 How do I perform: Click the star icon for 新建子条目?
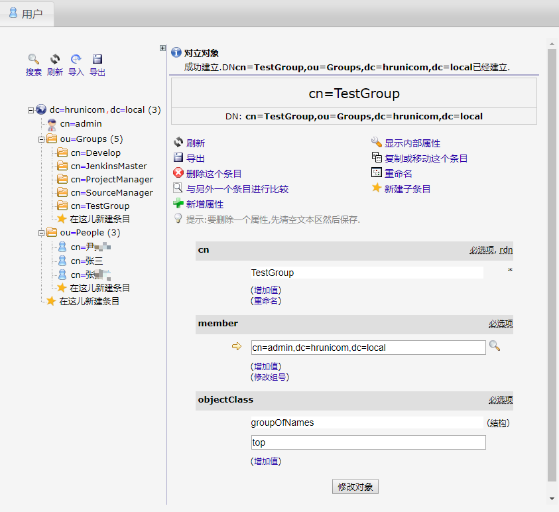(x=376, y=188)
